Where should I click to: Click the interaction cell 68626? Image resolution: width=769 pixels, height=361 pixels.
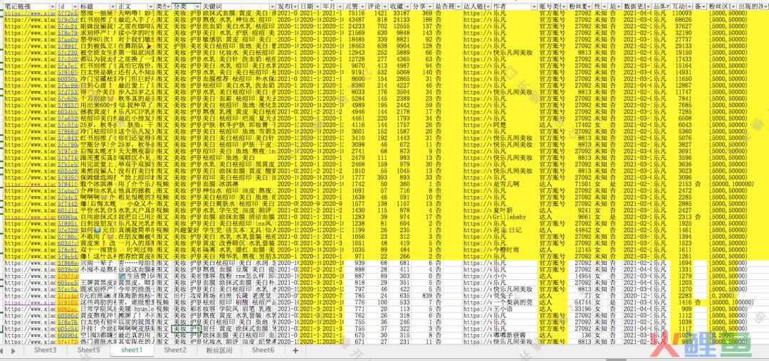click(x=682, y=20)
